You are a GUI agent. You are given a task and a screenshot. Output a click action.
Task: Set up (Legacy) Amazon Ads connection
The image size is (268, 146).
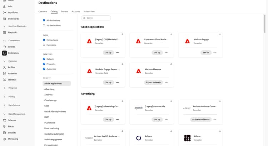pyautogui.click(x=157, y=120)
